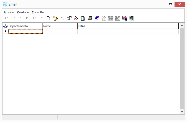Click the open book grid corner icon
Screen dimensions: 187x122
pyautogui.click(x=5, y=26)
